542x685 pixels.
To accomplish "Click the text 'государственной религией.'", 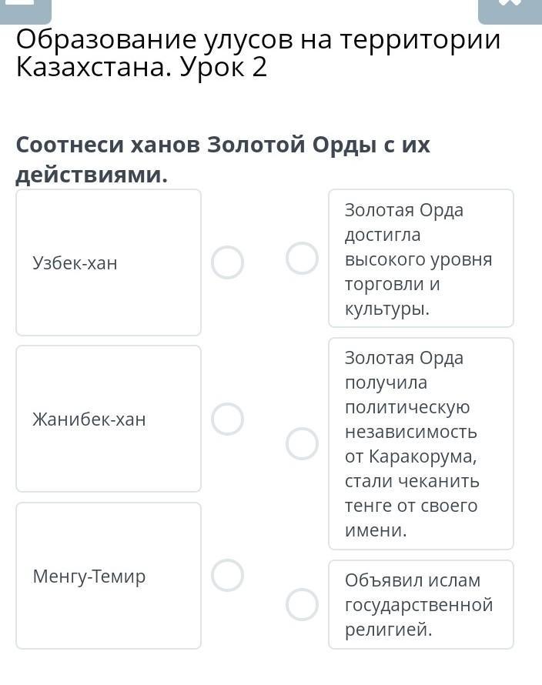I will coord(419,617).
